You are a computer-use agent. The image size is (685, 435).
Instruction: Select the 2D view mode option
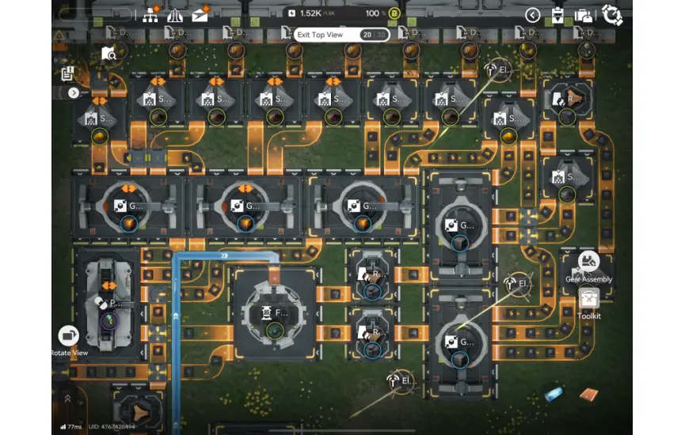(x=367, y=35)
